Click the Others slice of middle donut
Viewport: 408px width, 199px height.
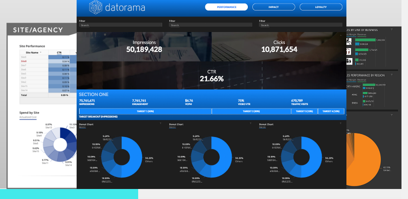pyautogui.click(x=225, y=157)
